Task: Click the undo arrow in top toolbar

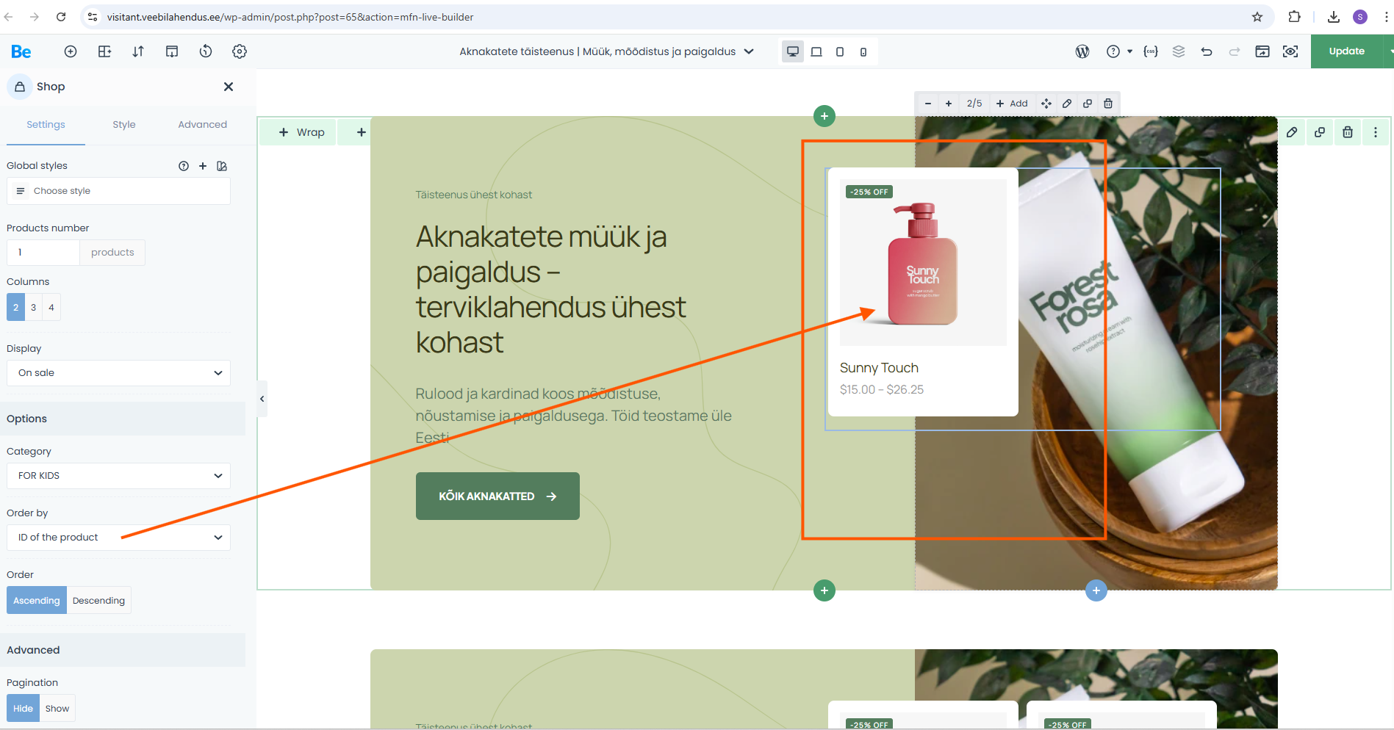Action: pyautogui.click(x=1207, y=51)
